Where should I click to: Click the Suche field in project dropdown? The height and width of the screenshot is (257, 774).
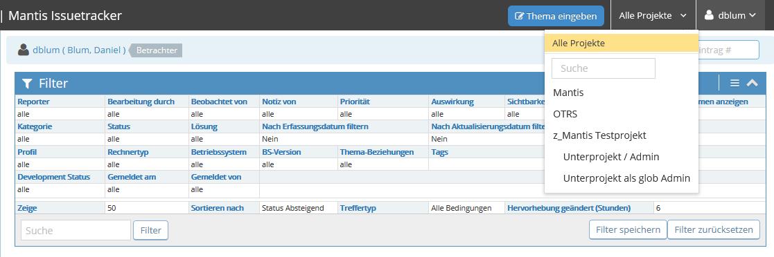coord(604,68)
